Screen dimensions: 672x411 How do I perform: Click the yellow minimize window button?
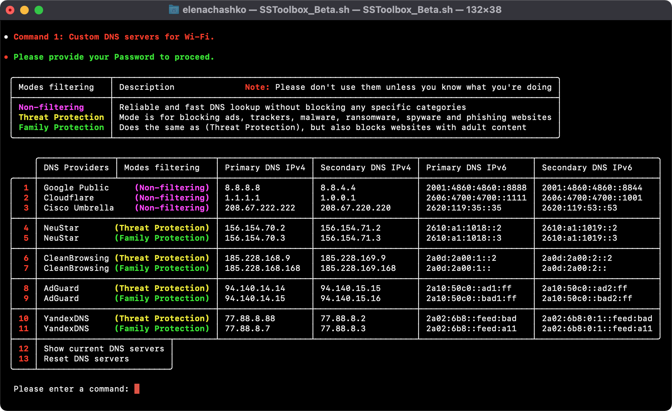click(24, 10)
